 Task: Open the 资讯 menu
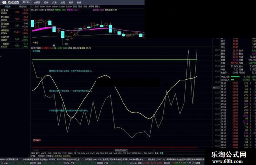[x=71, y=2]
